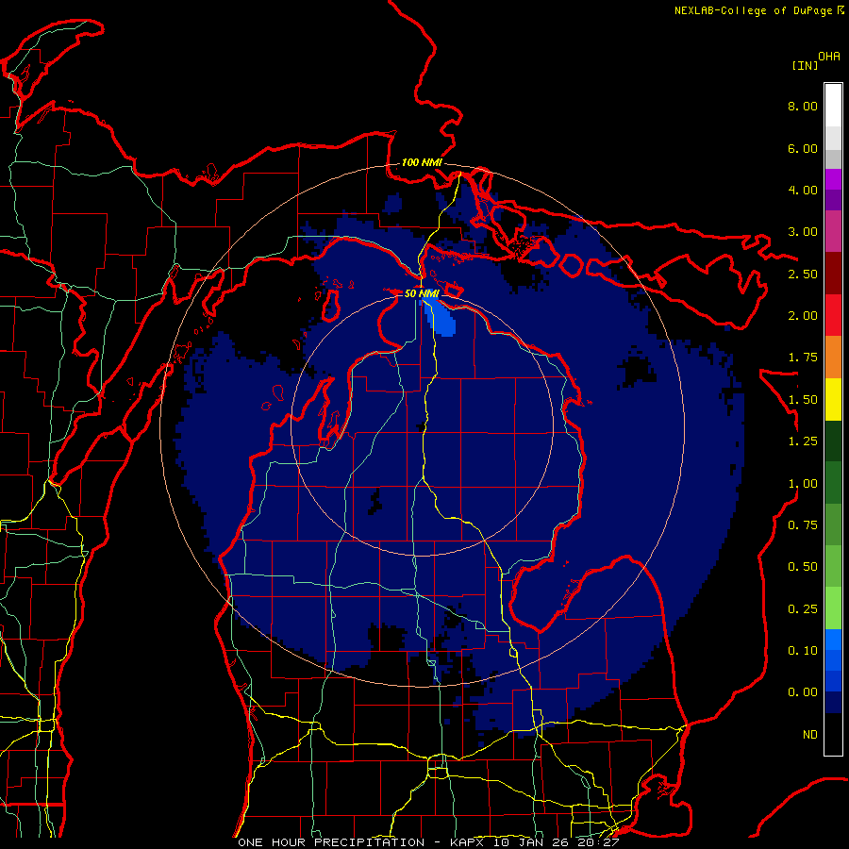The width and height of the screenshot is (849, 849).
Task: Click the black ND legend swatch
Action: click(833, 734)
